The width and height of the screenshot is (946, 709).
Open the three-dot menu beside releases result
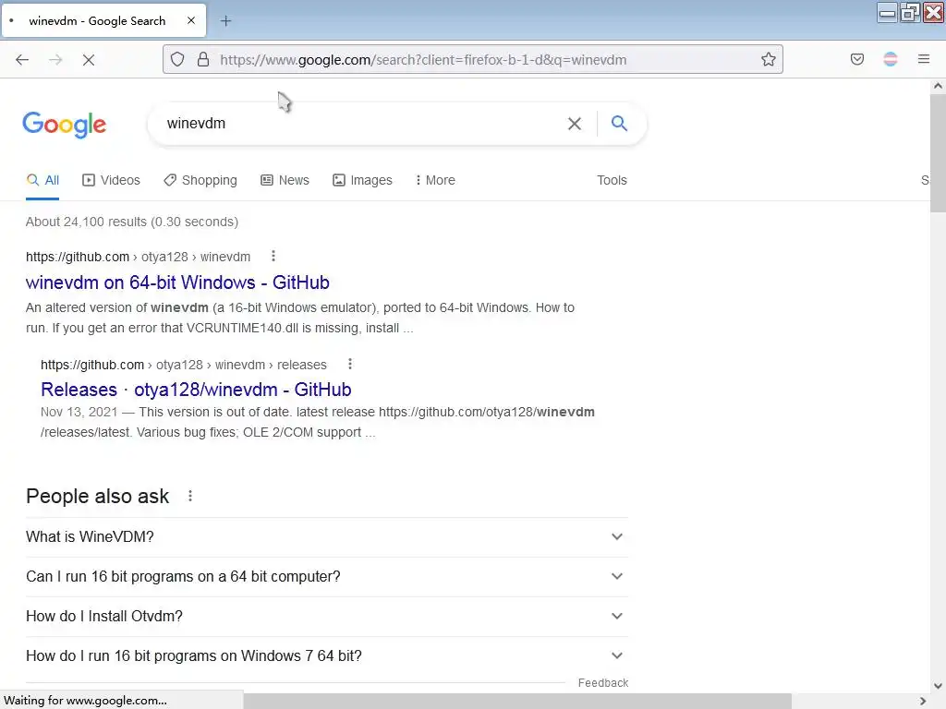(x=350, y=364)
